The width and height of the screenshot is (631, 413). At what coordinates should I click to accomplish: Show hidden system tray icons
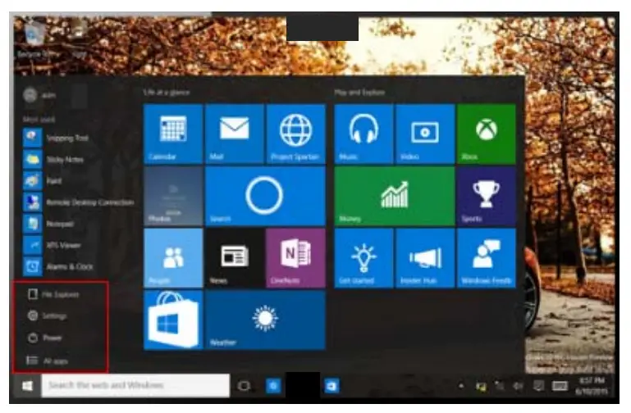coord(461,386)
